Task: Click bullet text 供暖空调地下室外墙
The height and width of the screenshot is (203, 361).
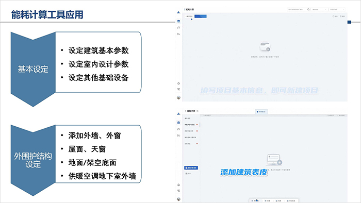Action: (x=102, y=176)
